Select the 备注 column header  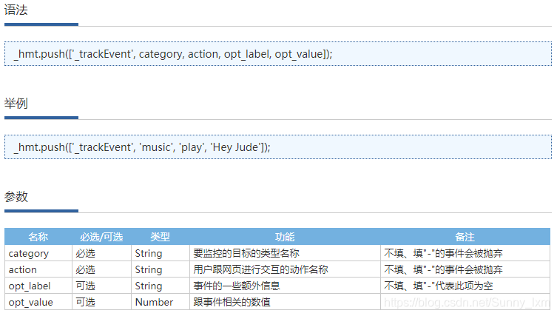[465, 237]
